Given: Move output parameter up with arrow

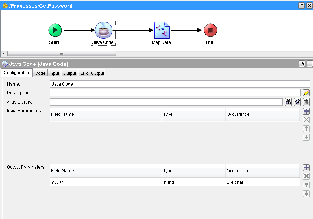Looking at the screenshot, I should pos(306,185).
